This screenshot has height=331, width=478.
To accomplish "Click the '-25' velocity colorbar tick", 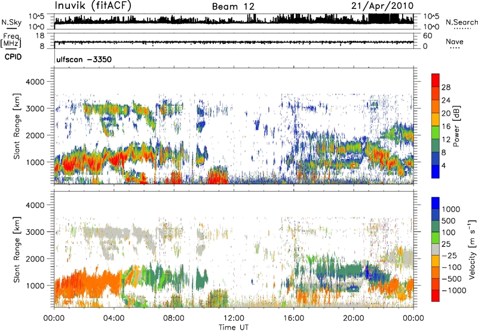I will (449, 255).
